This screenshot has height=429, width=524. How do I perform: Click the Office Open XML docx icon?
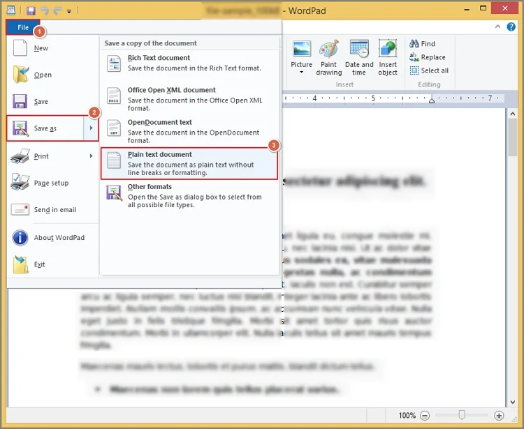point(114,96)
